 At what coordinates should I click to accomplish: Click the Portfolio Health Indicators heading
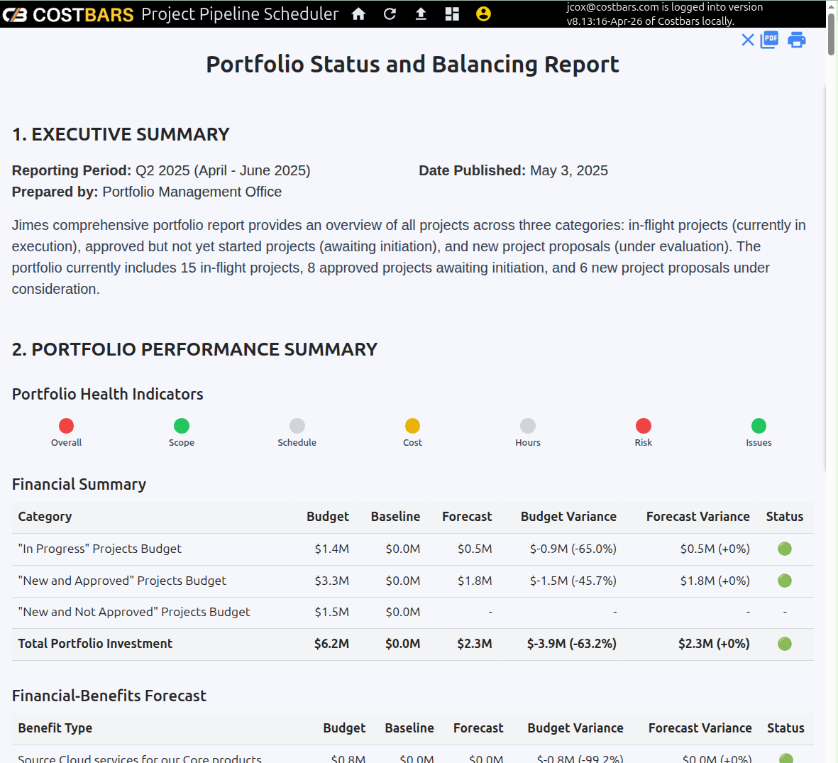pos(107,394)
